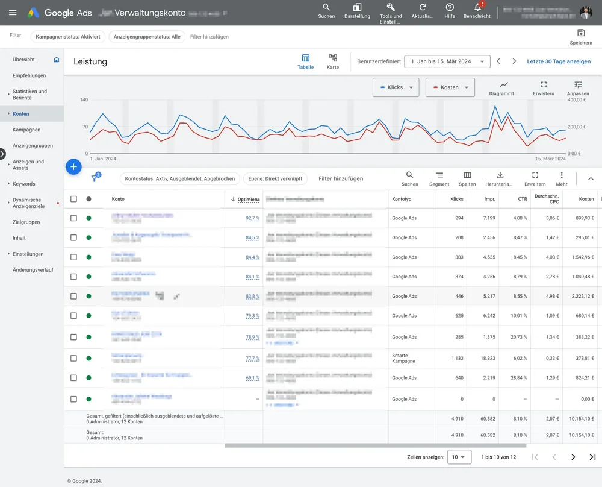602x487 pixels.
Task: Click the Speichern save icon
Action: pos(581,33)
